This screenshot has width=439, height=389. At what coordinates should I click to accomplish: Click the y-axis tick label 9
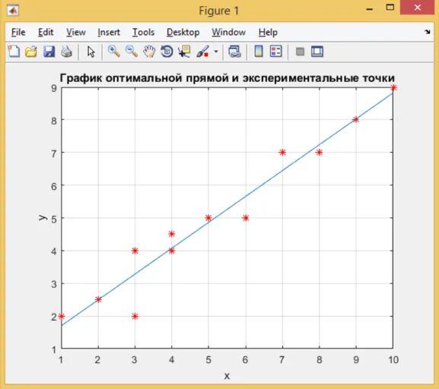[54, 88]
